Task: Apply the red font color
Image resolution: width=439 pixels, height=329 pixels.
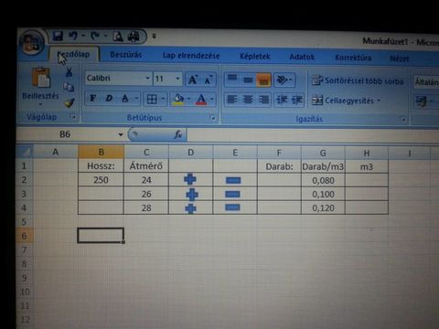Action: pyautogui.click(x=201, y=100)
